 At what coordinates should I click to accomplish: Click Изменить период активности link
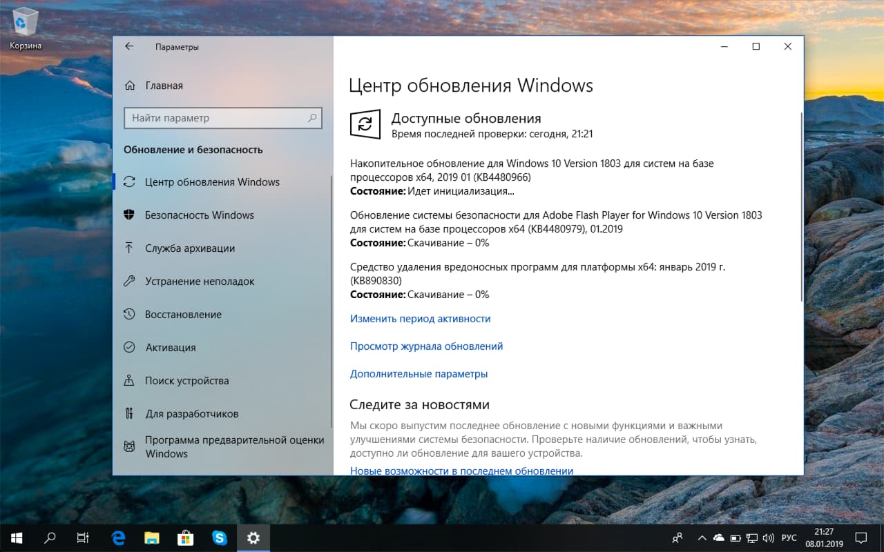tap(421, 318)
